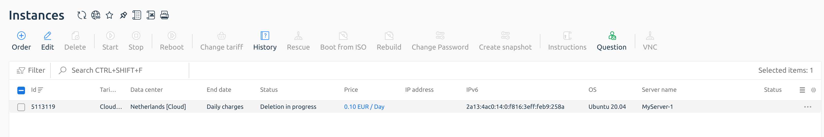The width and height of the screenshot is (824, 137).
Task: Click the print icon in header
Action: point(164,15)
